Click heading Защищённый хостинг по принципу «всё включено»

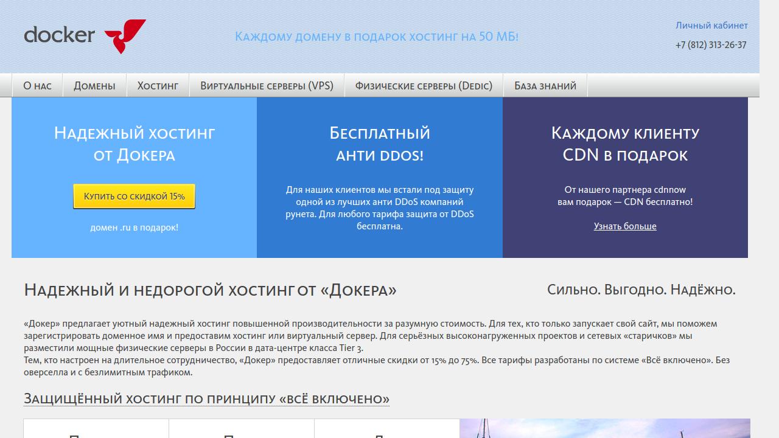point(207,399)
